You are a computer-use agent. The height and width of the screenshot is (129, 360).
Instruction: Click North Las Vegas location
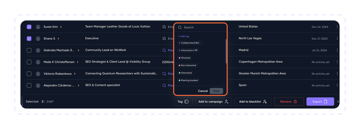pos(250,38)
